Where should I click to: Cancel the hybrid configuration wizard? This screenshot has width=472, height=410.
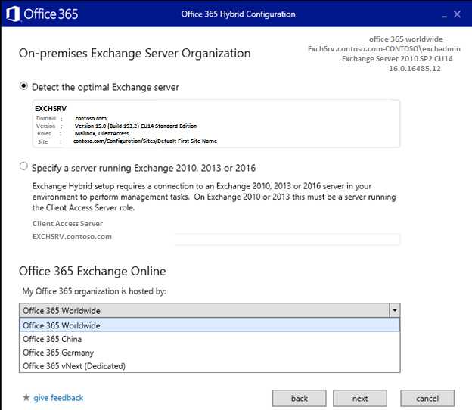pyautogui.click(x=427, y=398)
